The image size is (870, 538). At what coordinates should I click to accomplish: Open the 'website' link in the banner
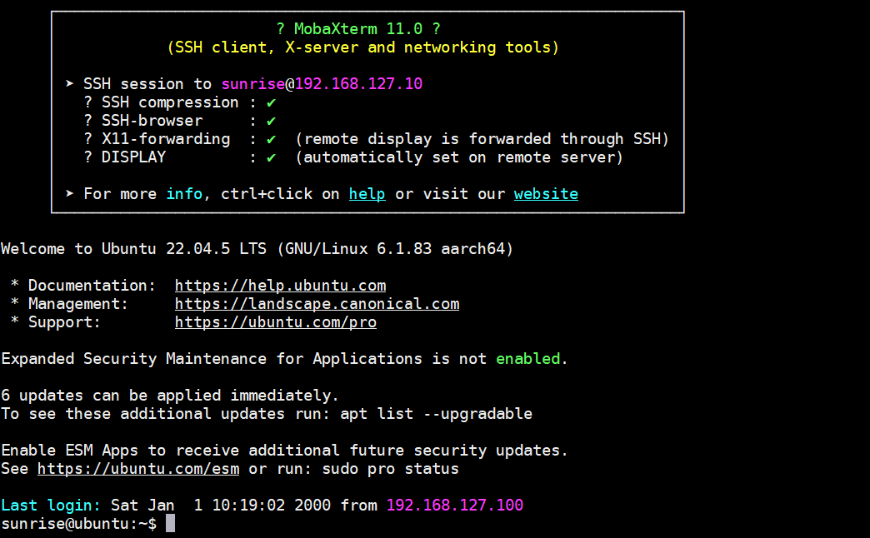[546, 194]
